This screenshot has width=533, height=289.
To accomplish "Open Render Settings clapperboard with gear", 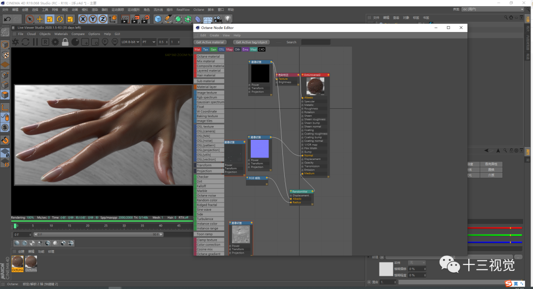I will [146, 19].
